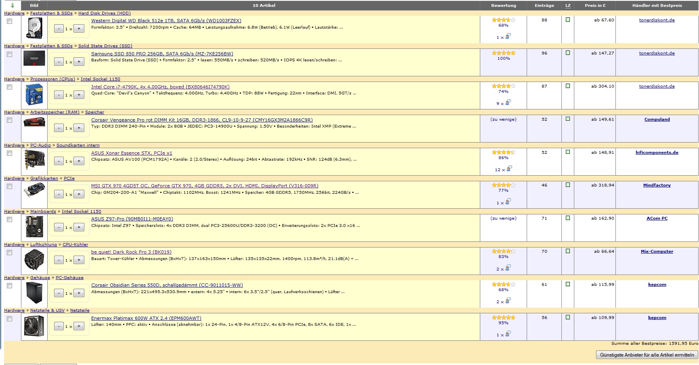Increase quantity of Corsair Vengeance Pro RAM
Screen dimensions: 699x365
[x=79, y=128]
